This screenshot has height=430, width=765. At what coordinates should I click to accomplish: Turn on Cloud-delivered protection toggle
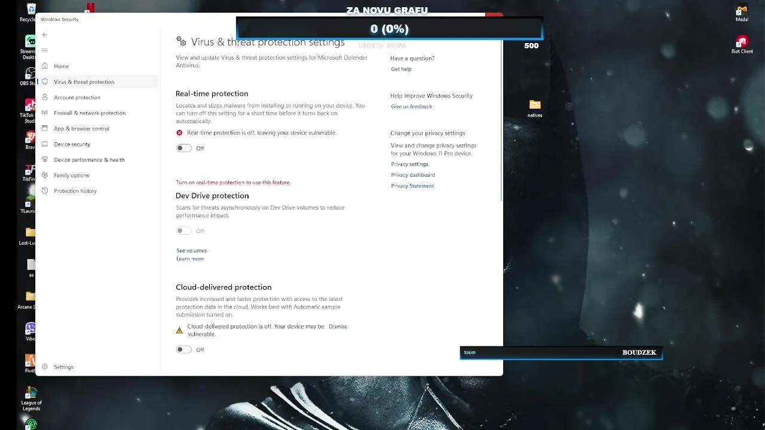[183, 349]
